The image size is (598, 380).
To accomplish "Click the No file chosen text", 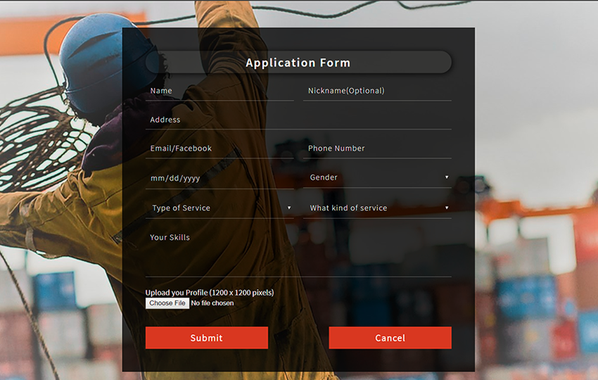I will pyautogui.click(x=212, y=303).
